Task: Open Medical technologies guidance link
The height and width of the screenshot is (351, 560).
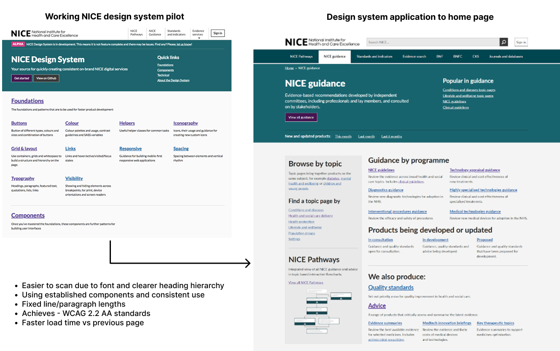Action: click(475, 212)
